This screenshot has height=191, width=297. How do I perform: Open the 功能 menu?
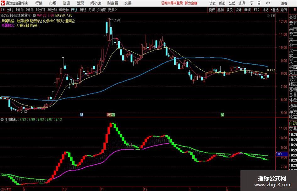(x=212, y=3)
